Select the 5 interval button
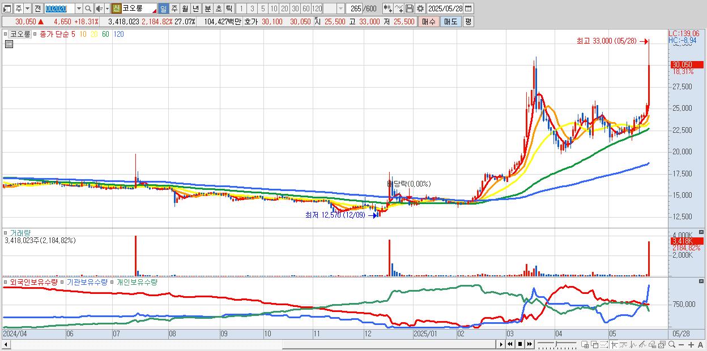This screenshot has width=707, height=351. tap(263, 8)
